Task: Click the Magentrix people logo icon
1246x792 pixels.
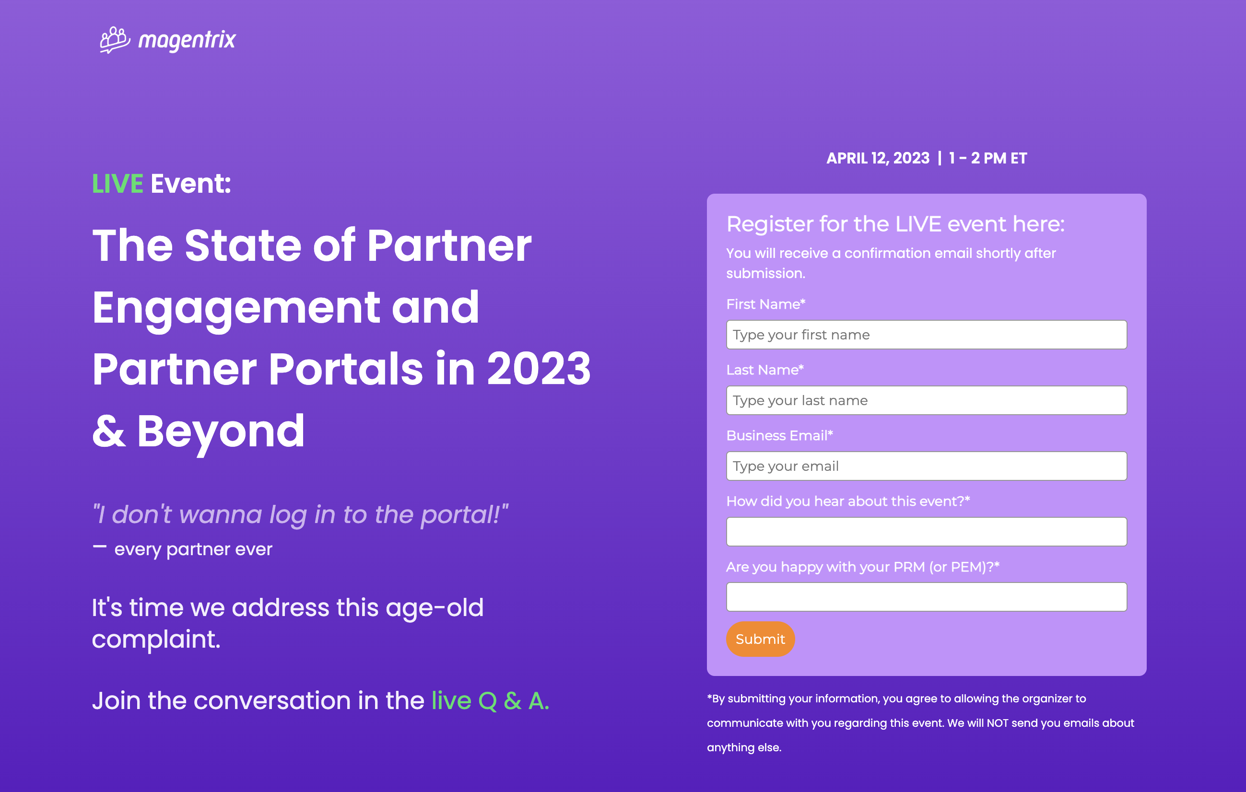Action: [x=114, y=40]
